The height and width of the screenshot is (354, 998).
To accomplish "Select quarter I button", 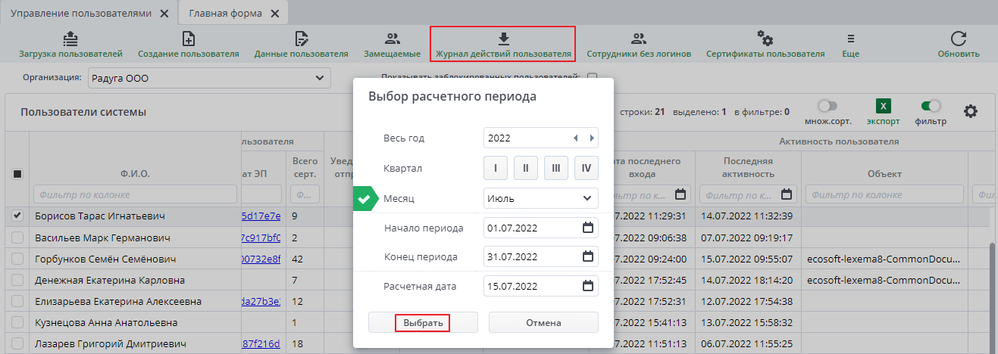I will click(496, 168).
